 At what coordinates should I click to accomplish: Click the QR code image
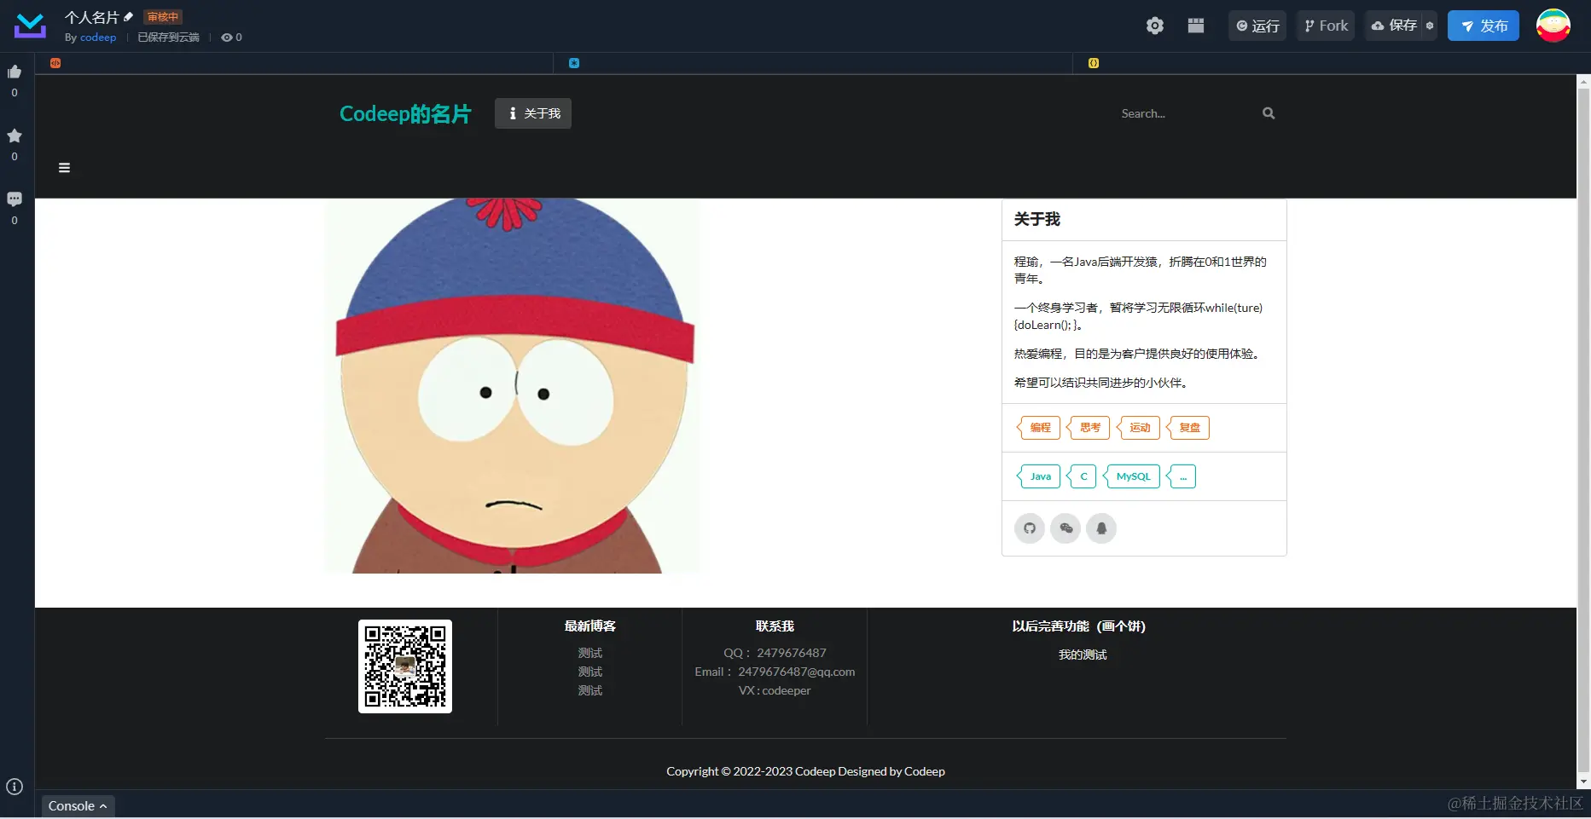(405, 666)
